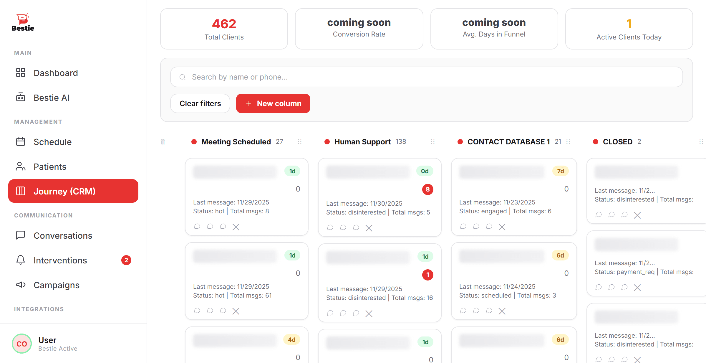Click X on the card with 61 total msgs
Screen dimensions: 706x363
click(x=236, y=311)
